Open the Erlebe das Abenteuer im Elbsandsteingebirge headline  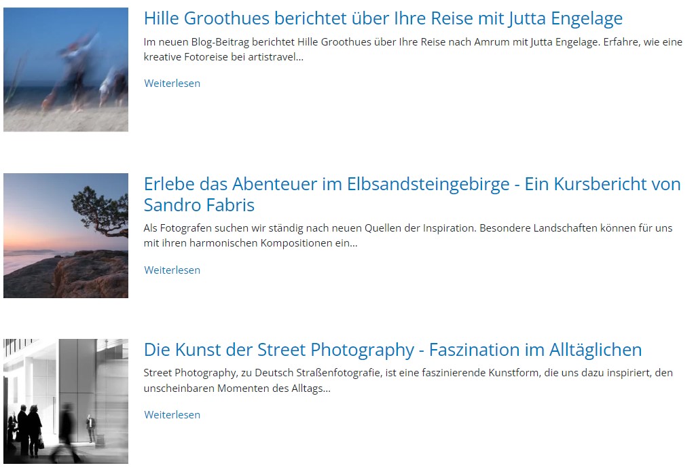(412, 194)
